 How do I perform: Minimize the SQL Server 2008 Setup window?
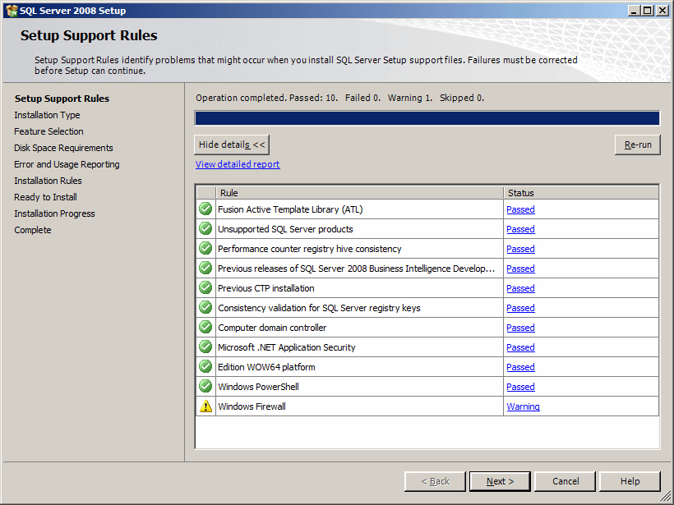(x=635, y=11)
